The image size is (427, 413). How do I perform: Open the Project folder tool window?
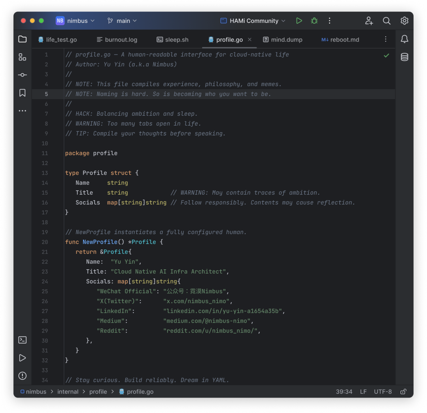click(22, 39)
